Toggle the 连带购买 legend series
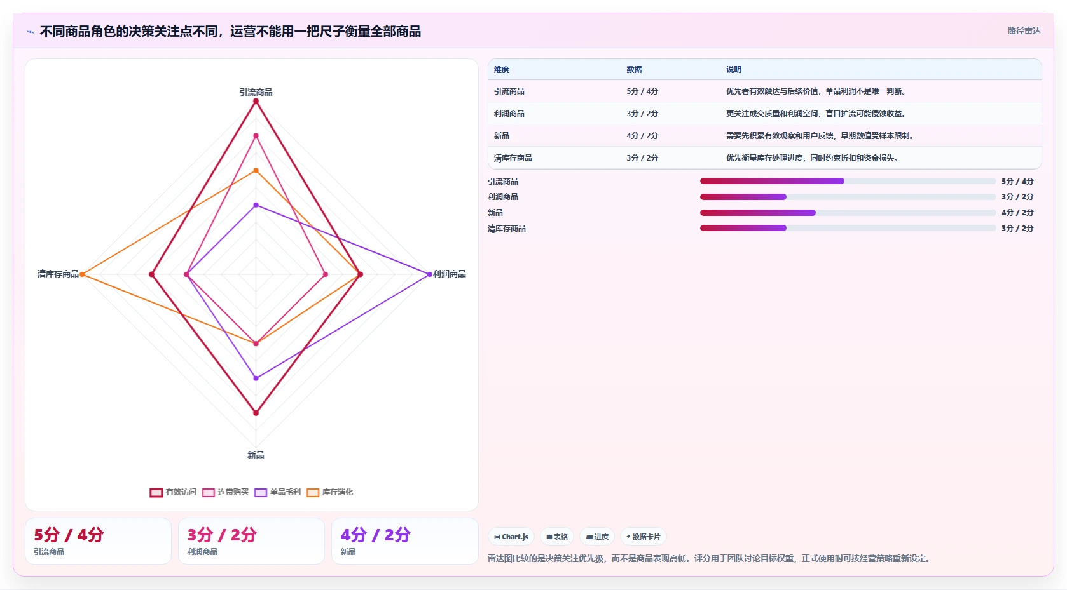Image resolution: width=1067 pixels, height=590 pixels. click(226, 492)
